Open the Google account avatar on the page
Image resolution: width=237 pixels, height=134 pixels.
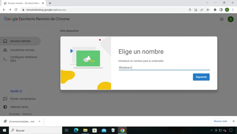(231, 19)
